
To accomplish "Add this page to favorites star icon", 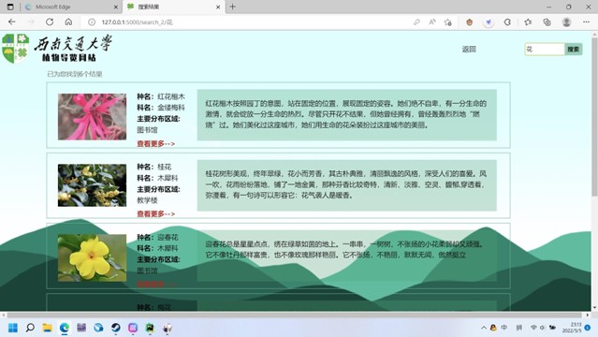I will tap(448, 22).
